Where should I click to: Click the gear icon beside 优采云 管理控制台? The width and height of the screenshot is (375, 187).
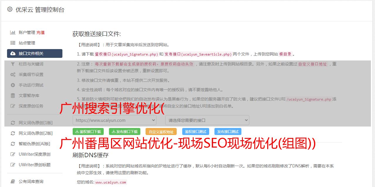[x=10, y=9]
